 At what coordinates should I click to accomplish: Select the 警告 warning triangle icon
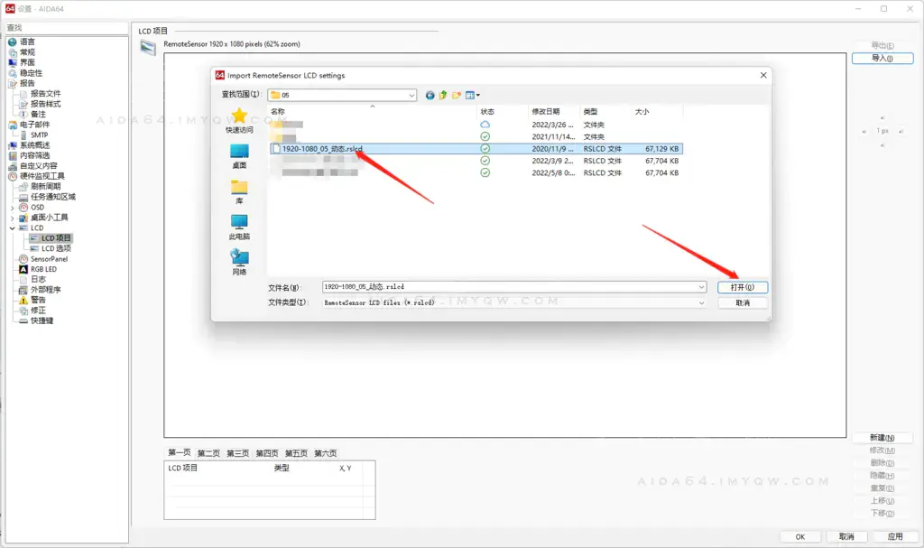tap(23, 301)
